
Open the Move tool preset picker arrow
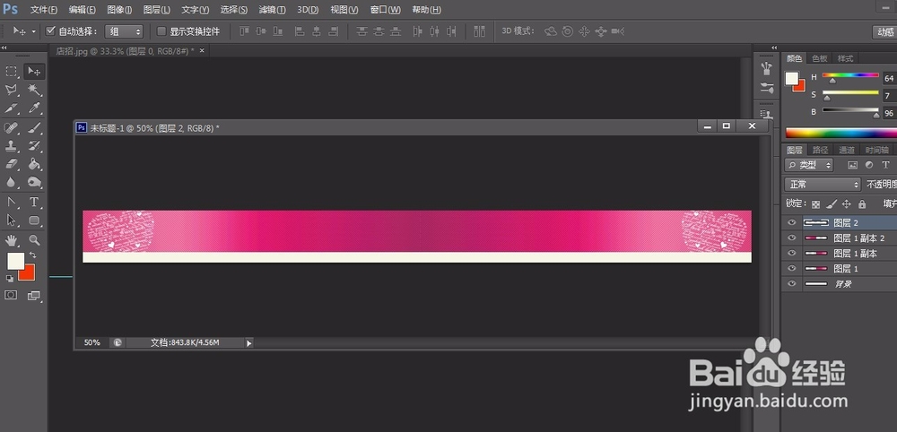pos(34,31)
